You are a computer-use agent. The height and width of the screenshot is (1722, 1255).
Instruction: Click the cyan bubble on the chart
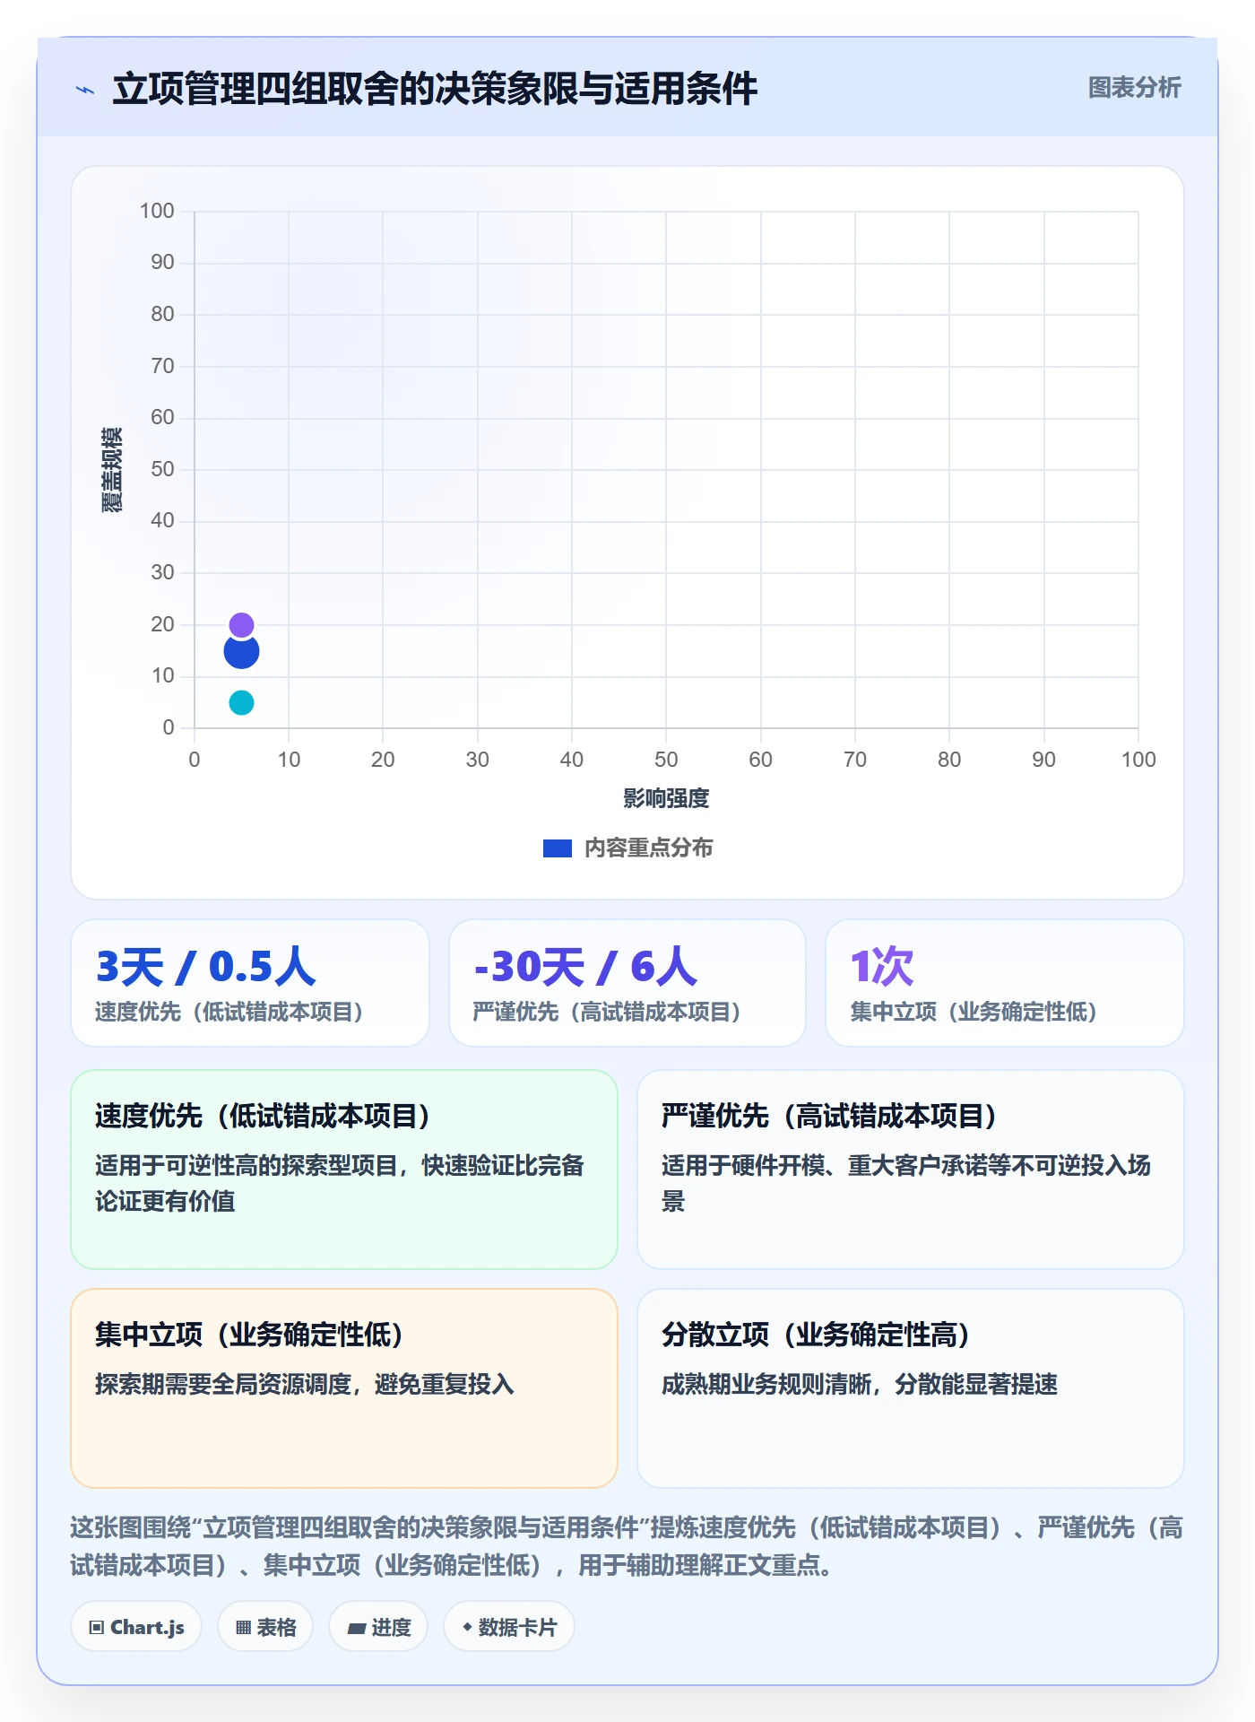(241, 702)
